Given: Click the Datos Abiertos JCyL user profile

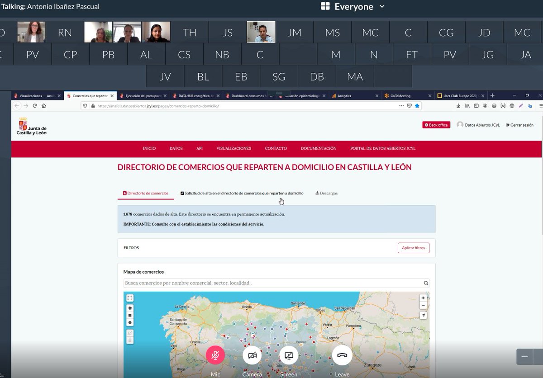Looking at the screenshot, I should [478, 125].
